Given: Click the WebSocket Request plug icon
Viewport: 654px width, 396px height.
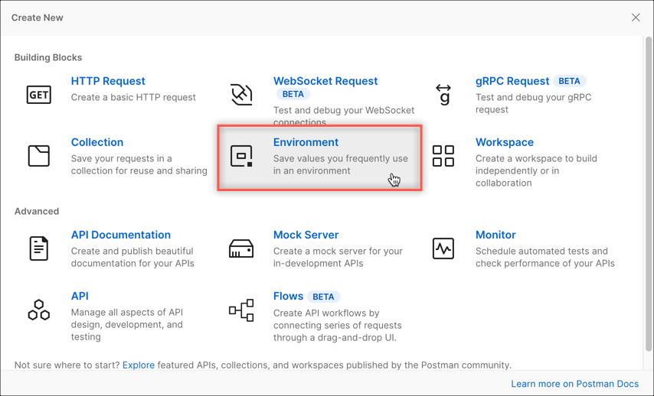Looking at the screenshot, I should coord(241,94).
